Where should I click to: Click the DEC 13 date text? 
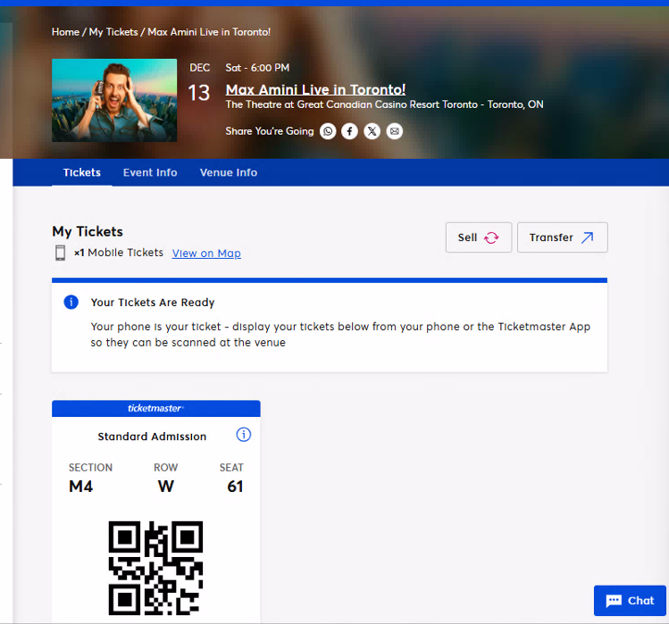coord(199,83)
